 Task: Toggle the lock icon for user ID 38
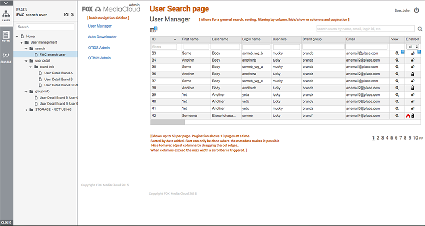click(x=412, y=88)
